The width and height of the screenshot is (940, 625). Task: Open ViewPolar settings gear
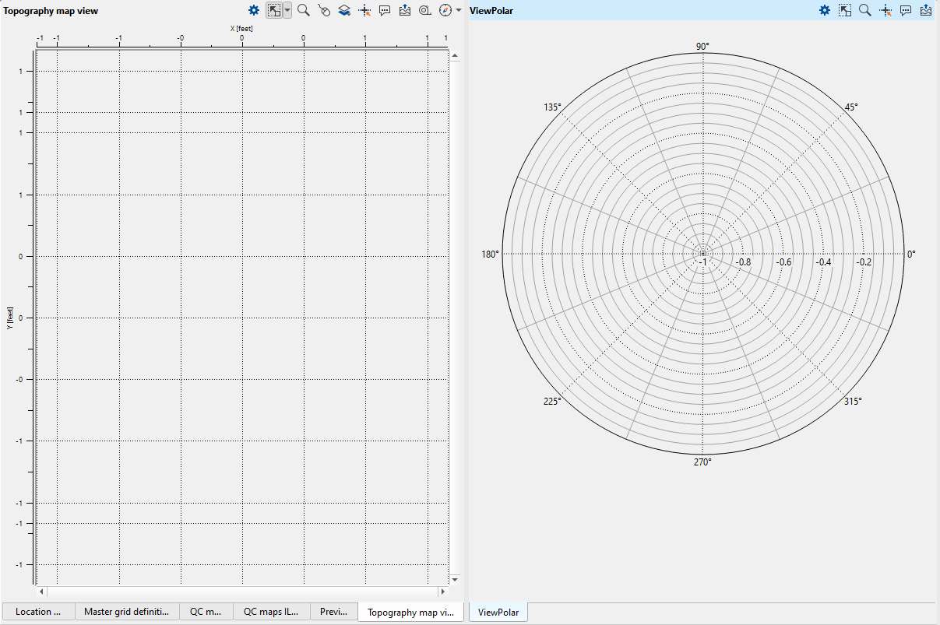(x=824, y=10)
